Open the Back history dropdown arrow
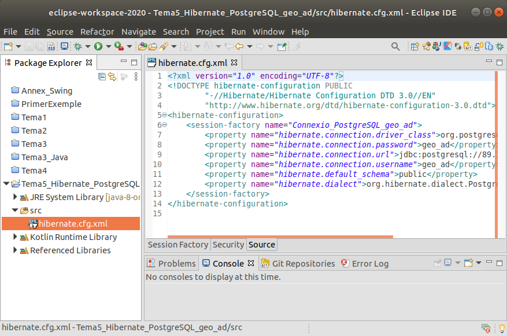Viewport: 507px width, 336px height. click(250, 47)
